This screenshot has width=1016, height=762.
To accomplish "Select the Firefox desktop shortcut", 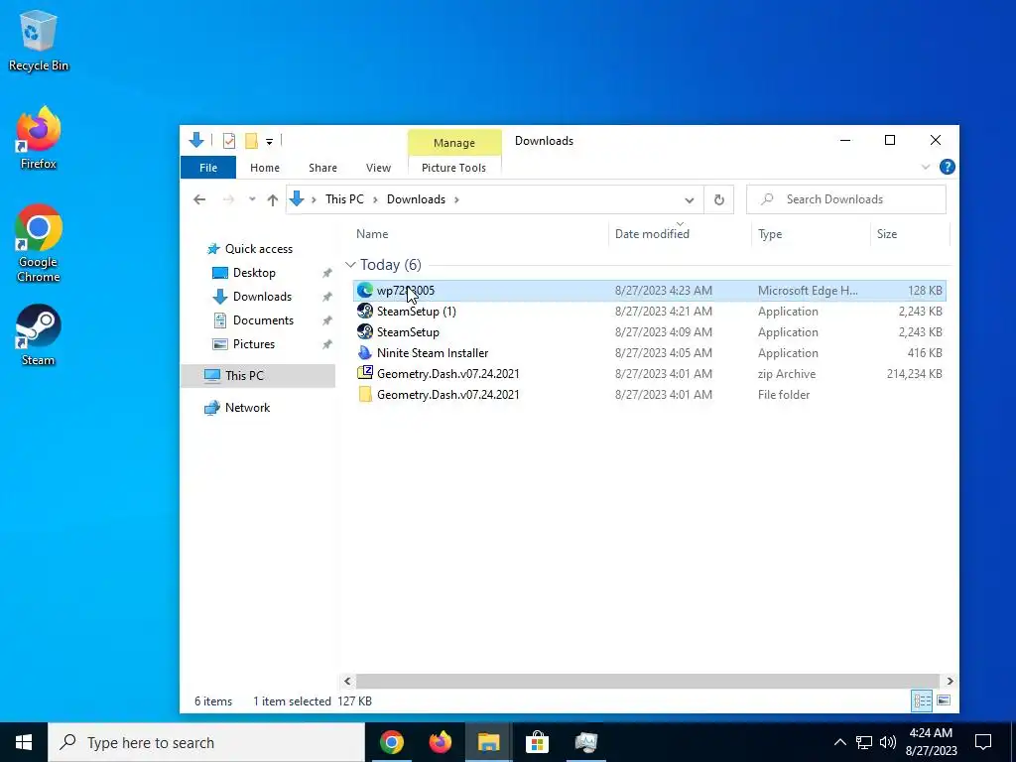I will (39, 138).
